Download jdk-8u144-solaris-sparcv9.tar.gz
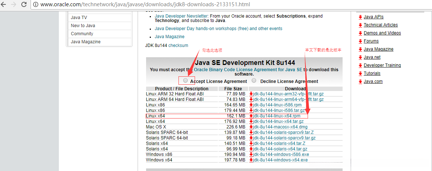Screen dimensions: 432x171 coord(284,138)
